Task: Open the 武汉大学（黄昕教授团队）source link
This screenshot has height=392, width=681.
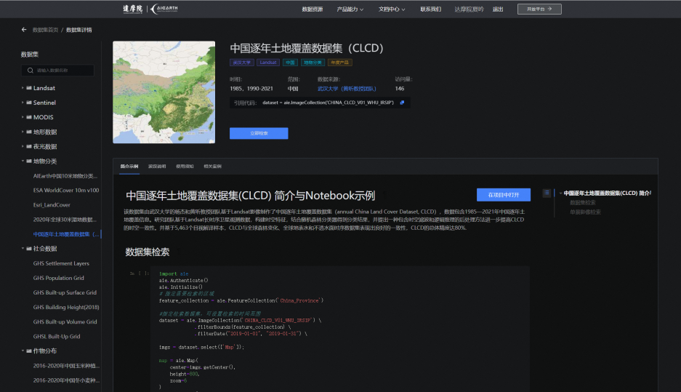Action: [x=347, y=89]
